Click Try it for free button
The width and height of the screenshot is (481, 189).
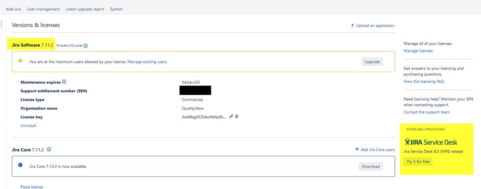(418, 162)
